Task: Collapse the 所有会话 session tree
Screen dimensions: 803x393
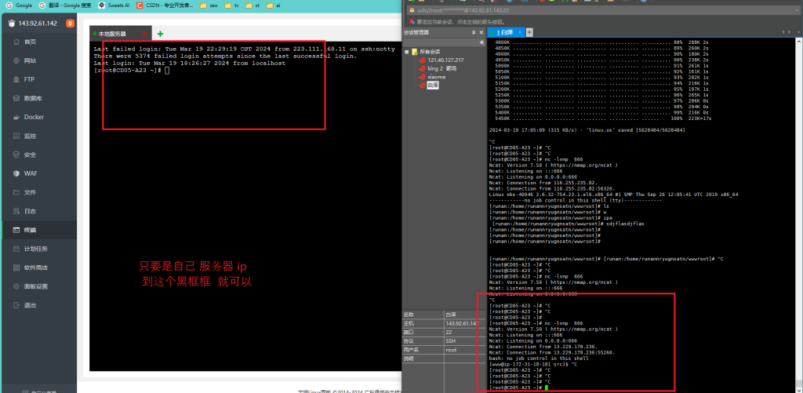Action: [x=406, y=52]
